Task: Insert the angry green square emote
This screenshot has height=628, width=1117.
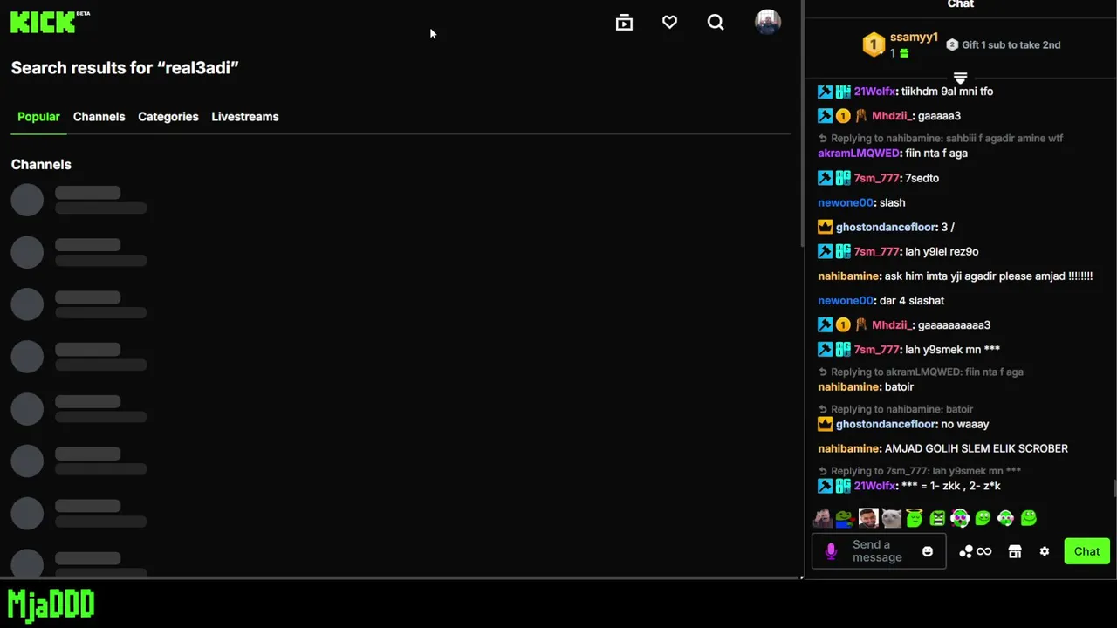Action: [x=937, y=518]
